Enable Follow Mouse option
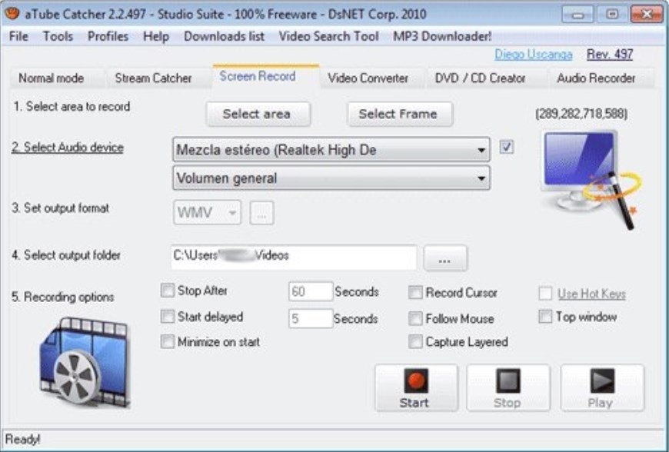The image size is (669, 452). pyautogui.click(x=415, y=318)
